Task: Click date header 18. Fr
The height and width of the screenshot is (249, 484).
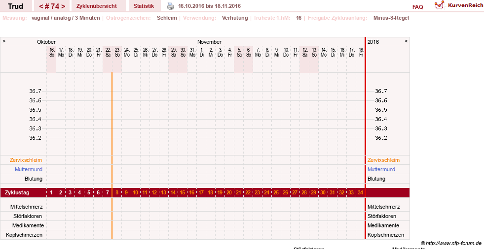Action: 361,52
